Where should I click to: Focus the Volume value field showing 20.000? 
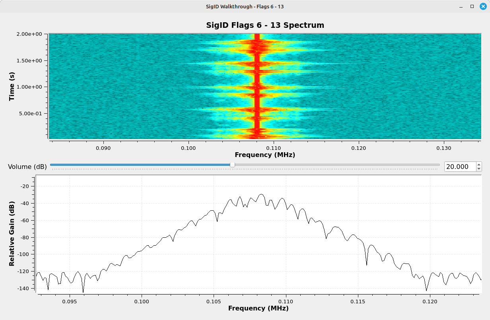pos(460,167)
